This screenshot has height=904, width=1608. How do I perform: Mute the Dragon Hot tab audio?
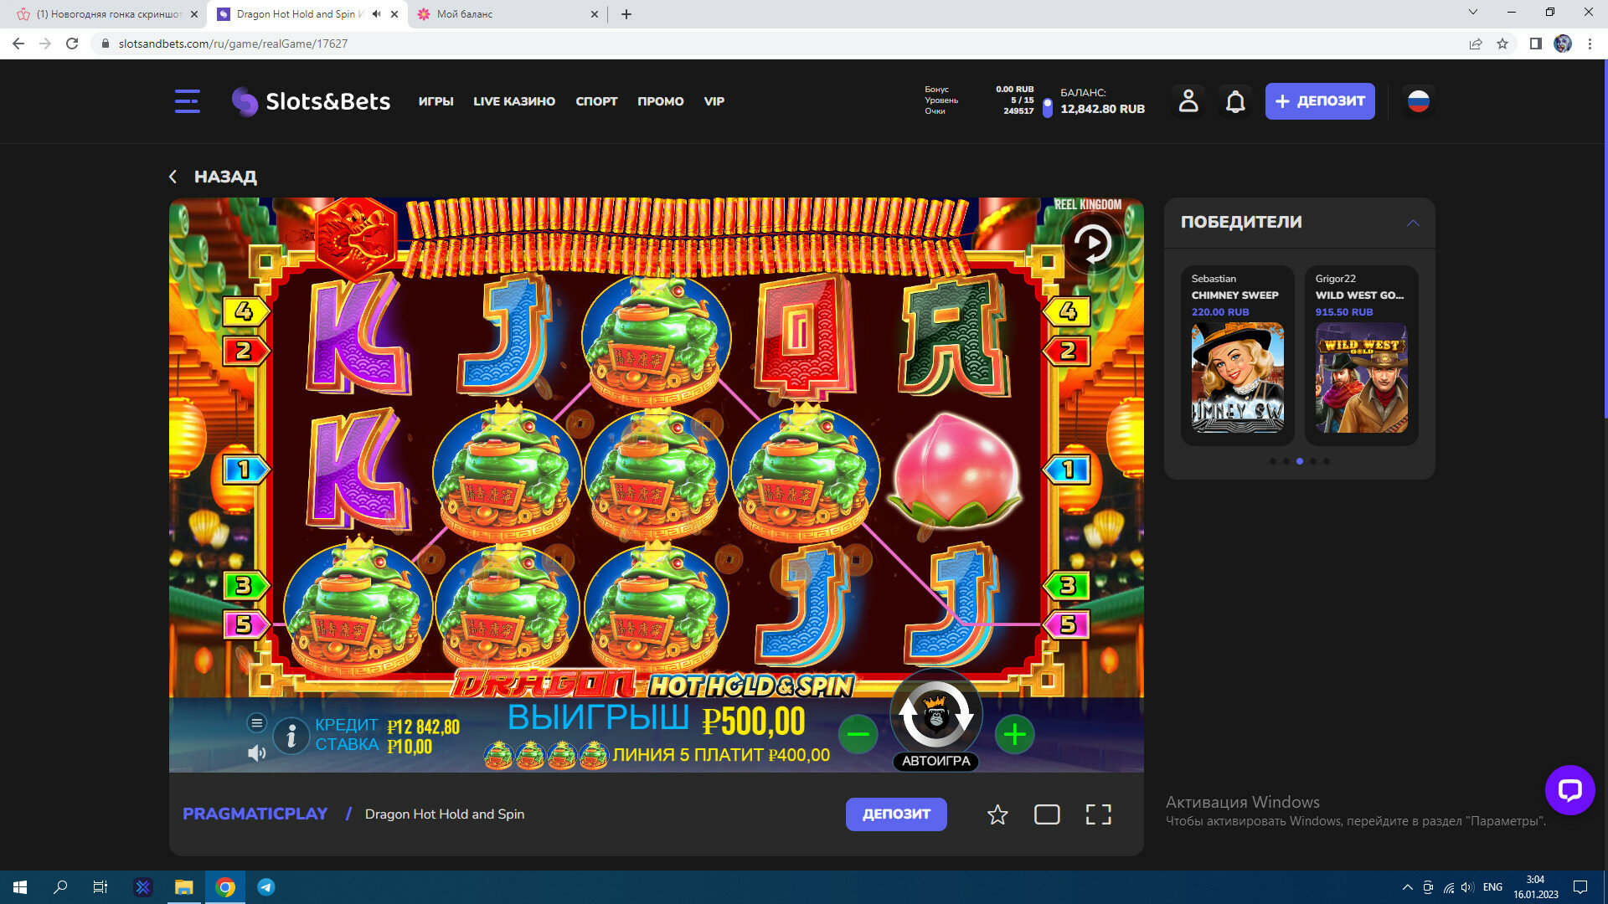(376, 14)
